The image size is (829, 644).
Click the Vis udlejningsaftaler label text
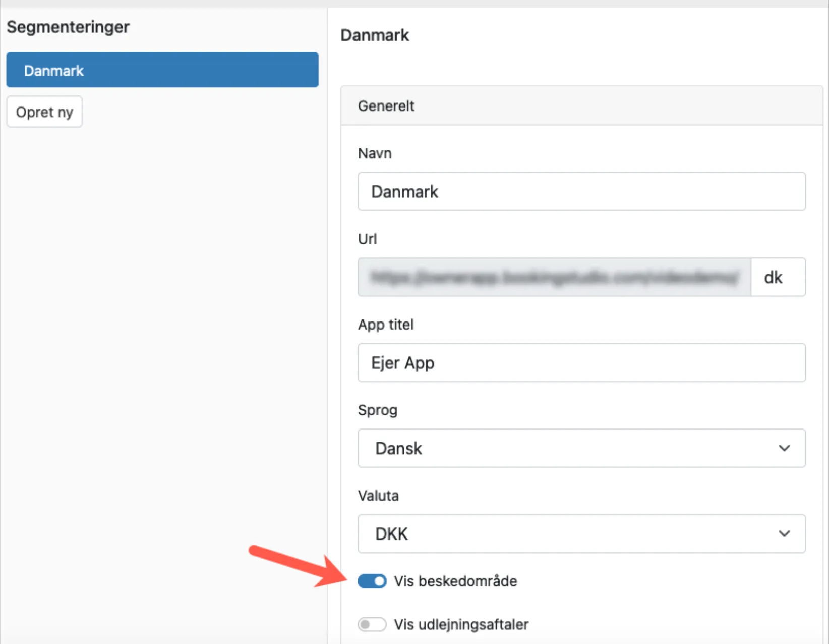point(461,625)
